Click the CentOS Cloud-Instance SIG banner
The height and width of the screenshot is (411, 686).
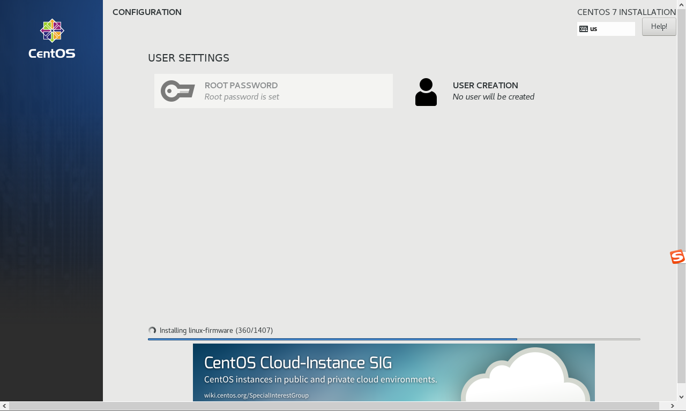[x=394, y=372]
